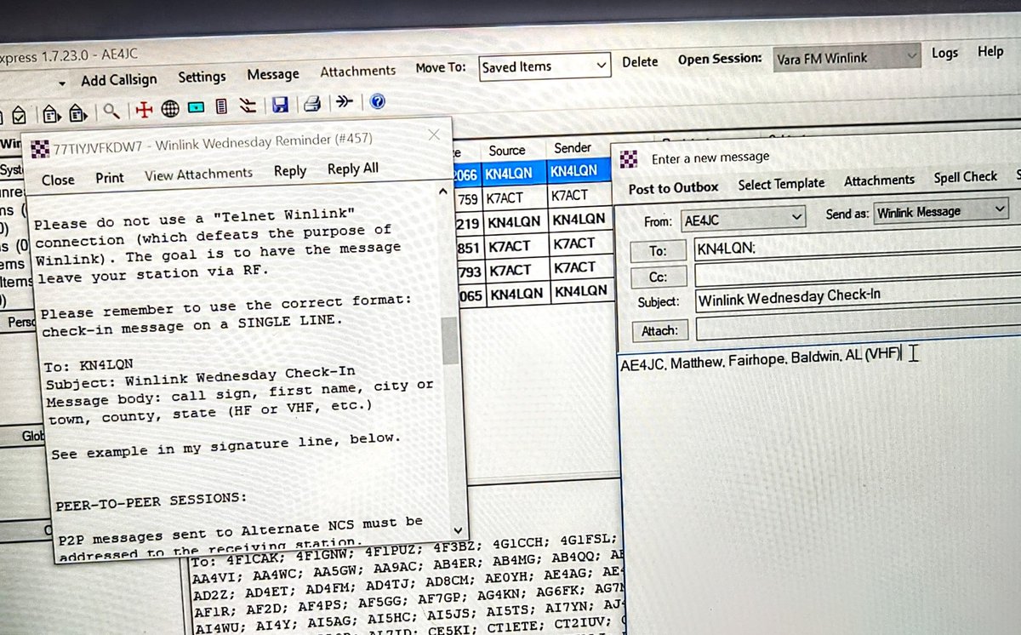Click the crossed-lines routing toolbar icon
The width and height of the screenshot is (1021, 635).
point(248,106)
